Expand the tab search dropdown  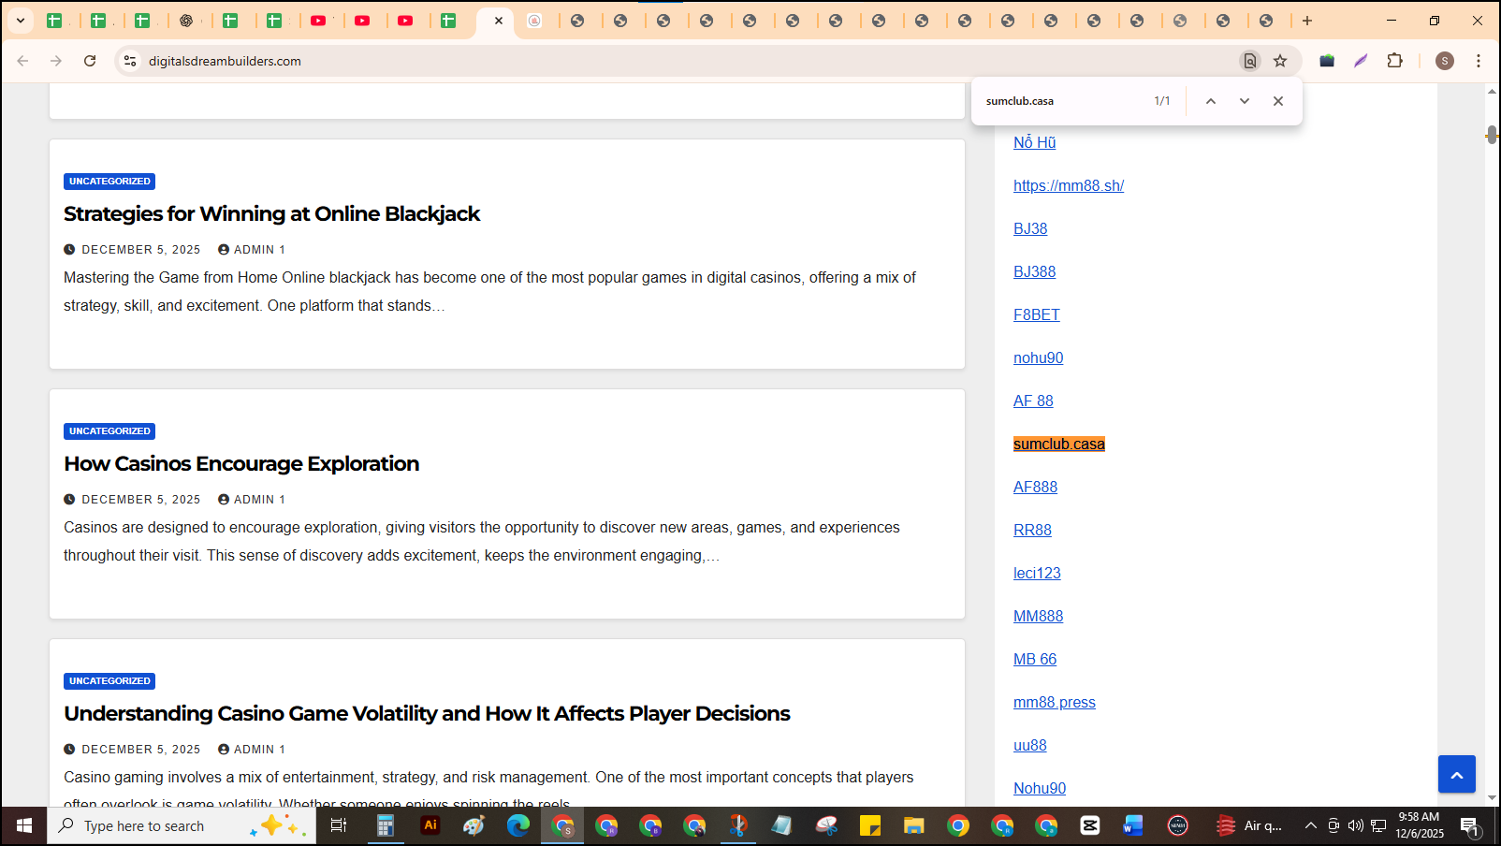click(20, 21)
